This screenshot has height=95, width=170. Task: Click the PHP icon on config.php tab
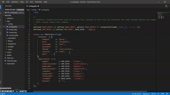[27, 6]
